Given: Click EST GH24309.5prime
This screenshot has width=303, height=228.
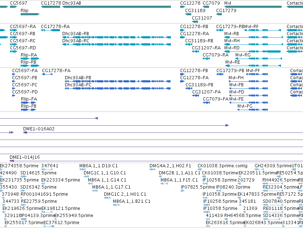Looking at the screenshot, I should (x=259, y=169).
